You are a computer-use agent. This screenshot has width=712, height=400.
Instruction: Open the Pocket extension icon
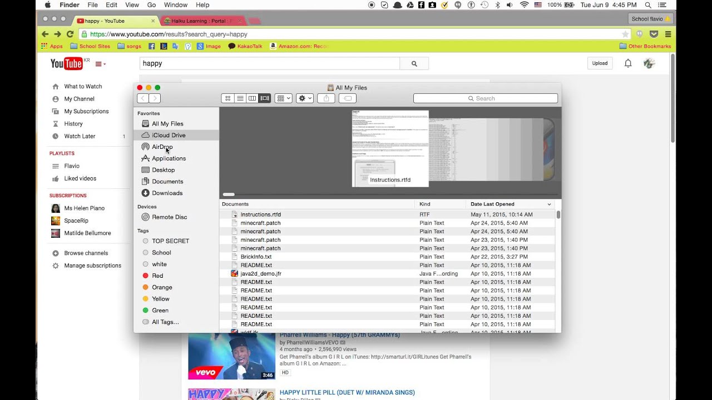pyautogui.click(x=655, y=34)
